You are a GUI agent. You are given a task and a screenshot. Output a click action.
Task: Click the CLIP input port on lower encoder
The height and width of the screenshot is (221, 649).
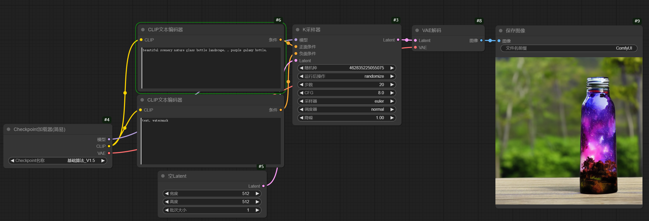(140, 110)
